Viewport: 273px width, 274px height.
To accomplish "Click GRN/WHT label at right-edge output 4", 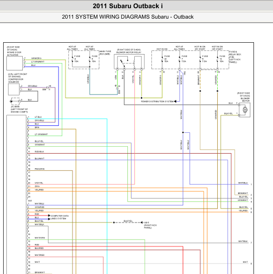I will (x=243, y=200).
